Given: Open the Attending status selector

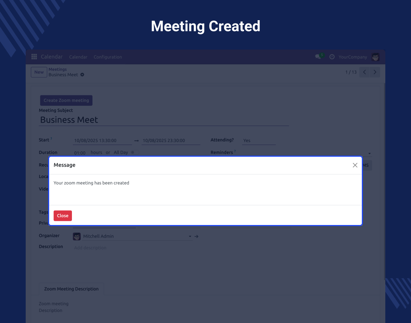Looking at the screenshot, I should coord(259,141).
